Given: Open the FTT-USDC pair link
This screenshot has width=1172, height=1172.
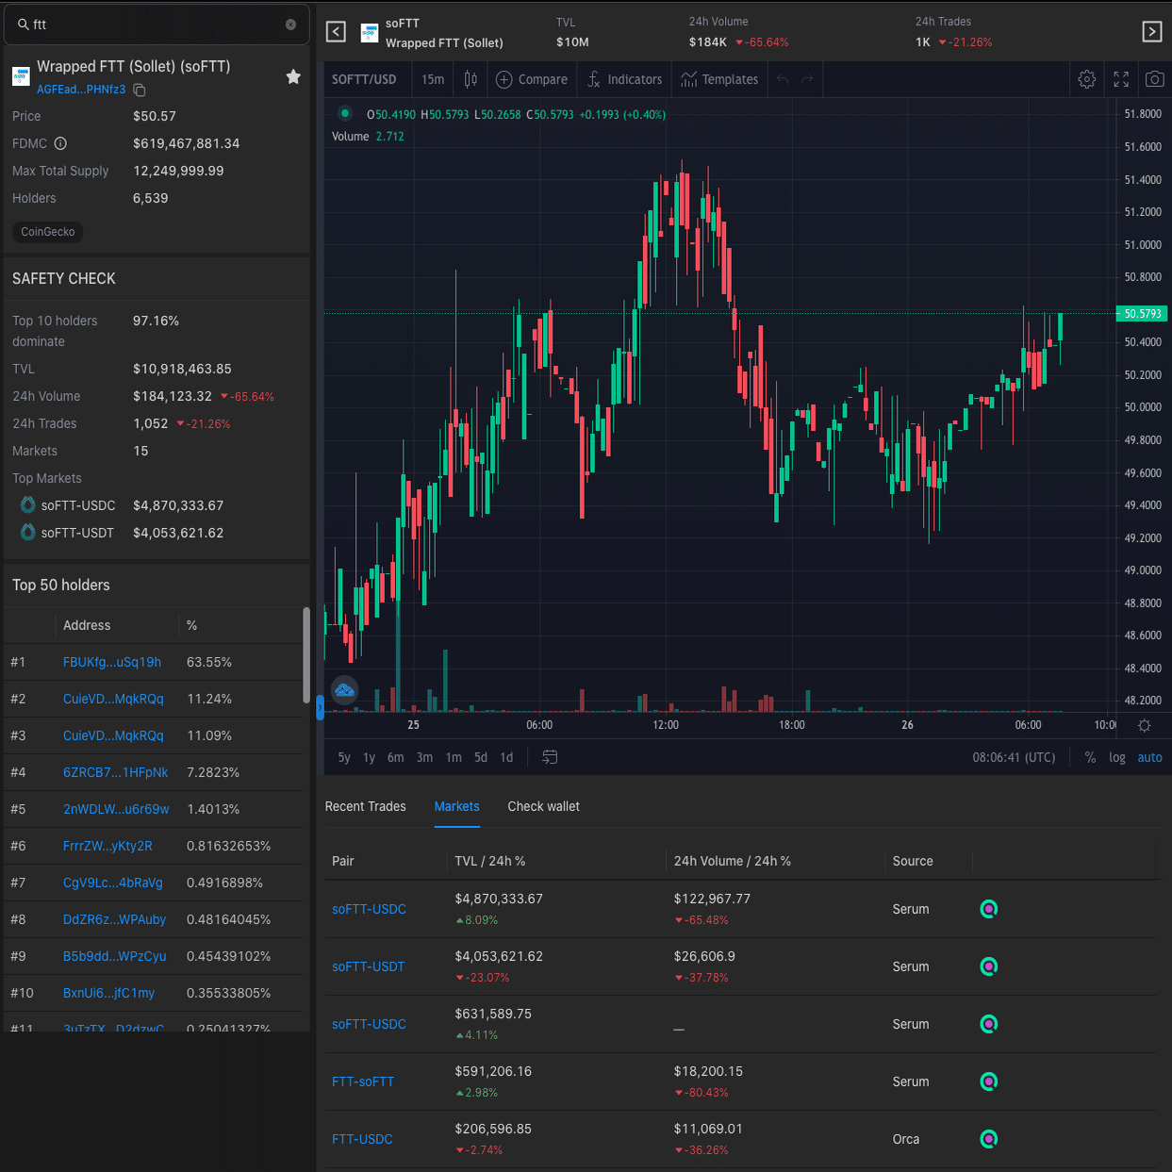Looking at the screenshot, I should 362,1140.
